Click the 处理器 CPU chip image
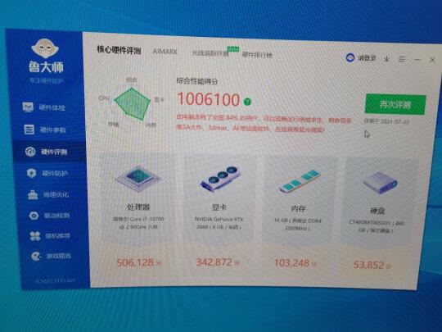 pyautogui.click(x=138, y=179)
